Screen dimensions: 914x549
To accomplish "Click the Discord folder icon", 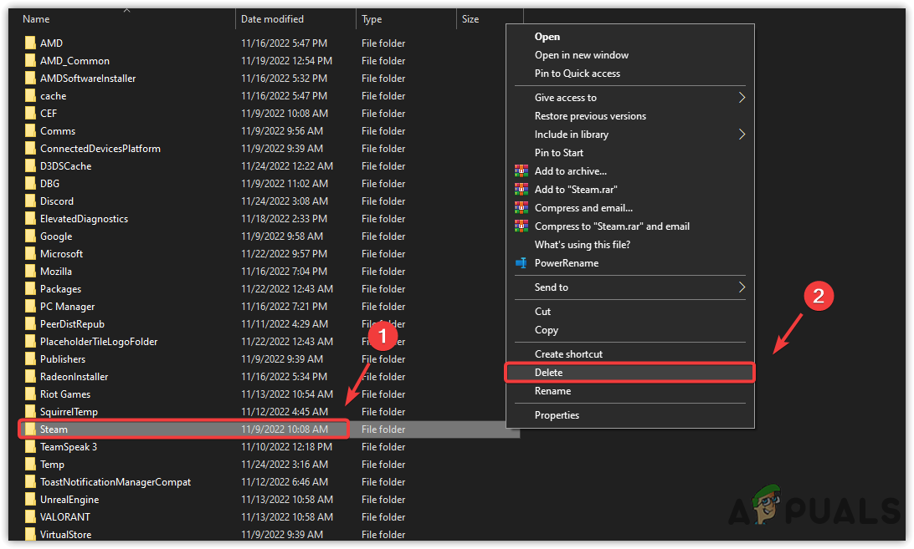I will (28, 201).
